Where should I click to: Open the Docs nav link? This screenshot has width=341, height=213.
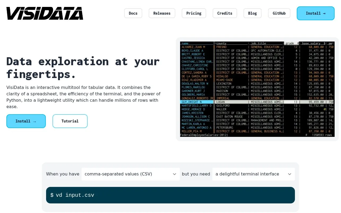click(133, 13)
